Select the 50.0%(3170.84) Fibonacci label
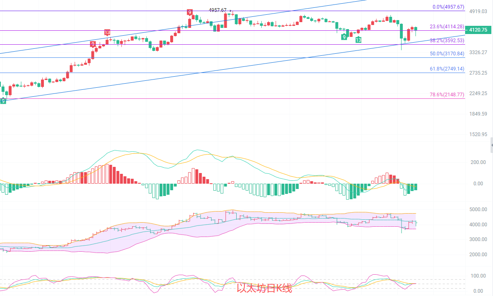The width and height of the screenshot is (493, 296). tap(447, 54)
